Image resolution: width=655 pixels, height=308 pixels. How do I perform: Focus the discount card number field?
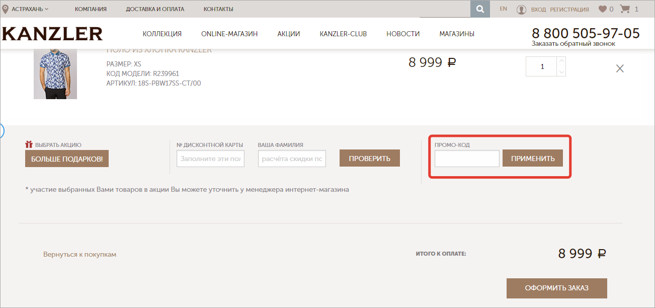pyautogui.click(x=210, y=159)
